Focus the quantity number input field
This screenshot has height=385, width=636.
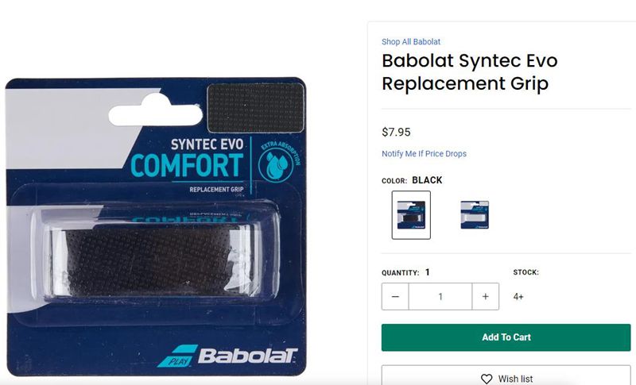click(440, 296)
